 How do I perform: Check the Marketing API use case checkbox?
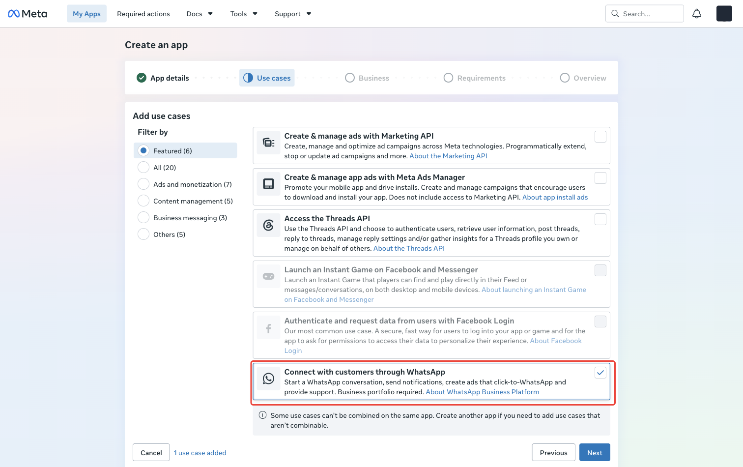coord(600,137)
